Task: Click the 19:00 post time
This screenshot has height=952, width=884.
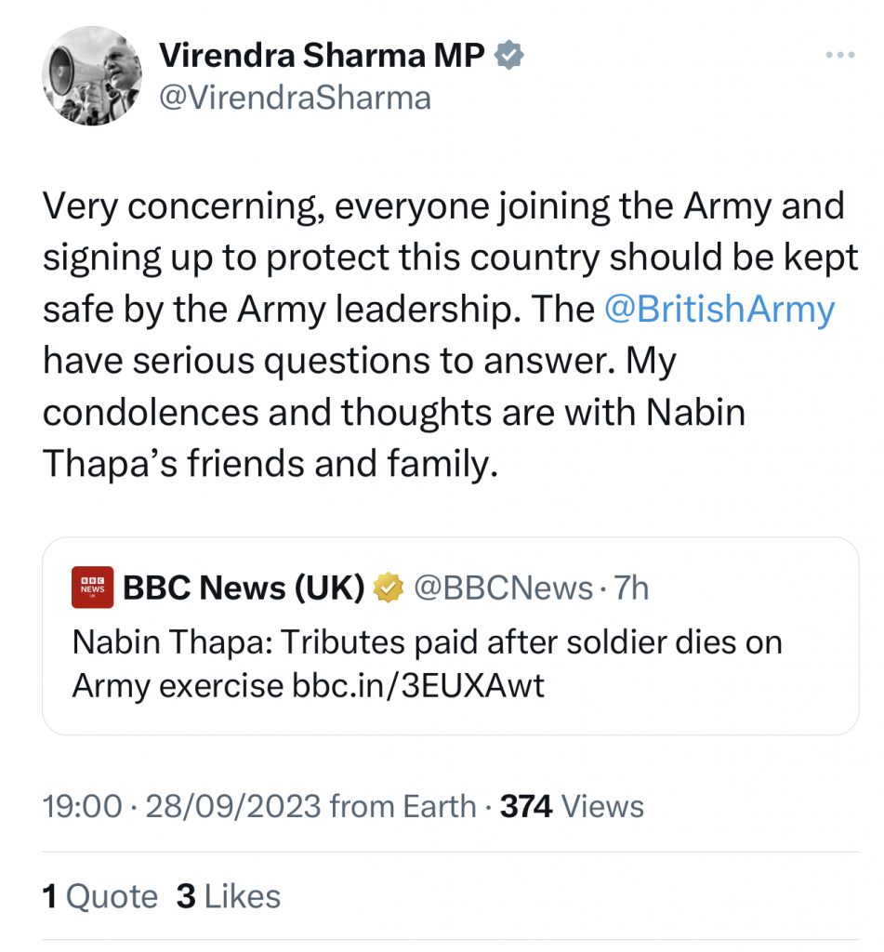Action: coord(82,806)
